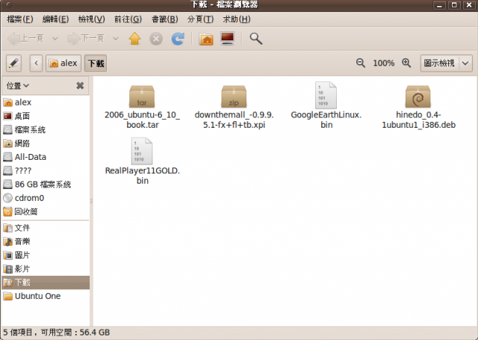Viewport: 478px width, 340px height.
Task: Click the 下一頁 forward button
Action: tap(86, 39)
